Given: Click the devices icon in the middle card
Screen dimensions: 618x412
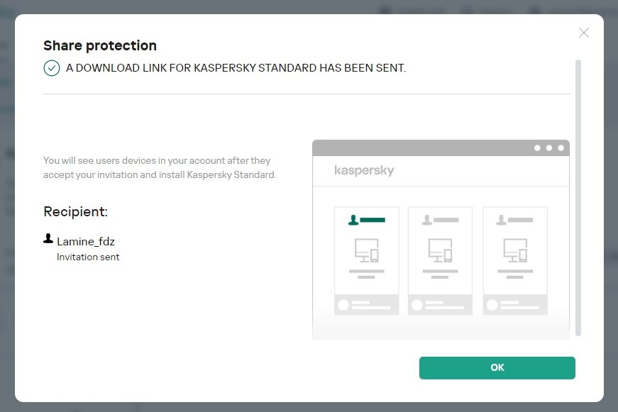Looking at the screenshot, I should tap(441, 250).
